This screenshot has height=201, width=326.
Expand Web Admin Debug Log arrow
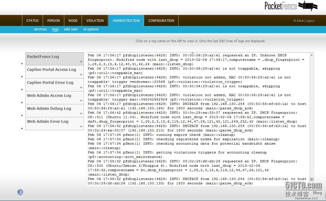point(81,113)
